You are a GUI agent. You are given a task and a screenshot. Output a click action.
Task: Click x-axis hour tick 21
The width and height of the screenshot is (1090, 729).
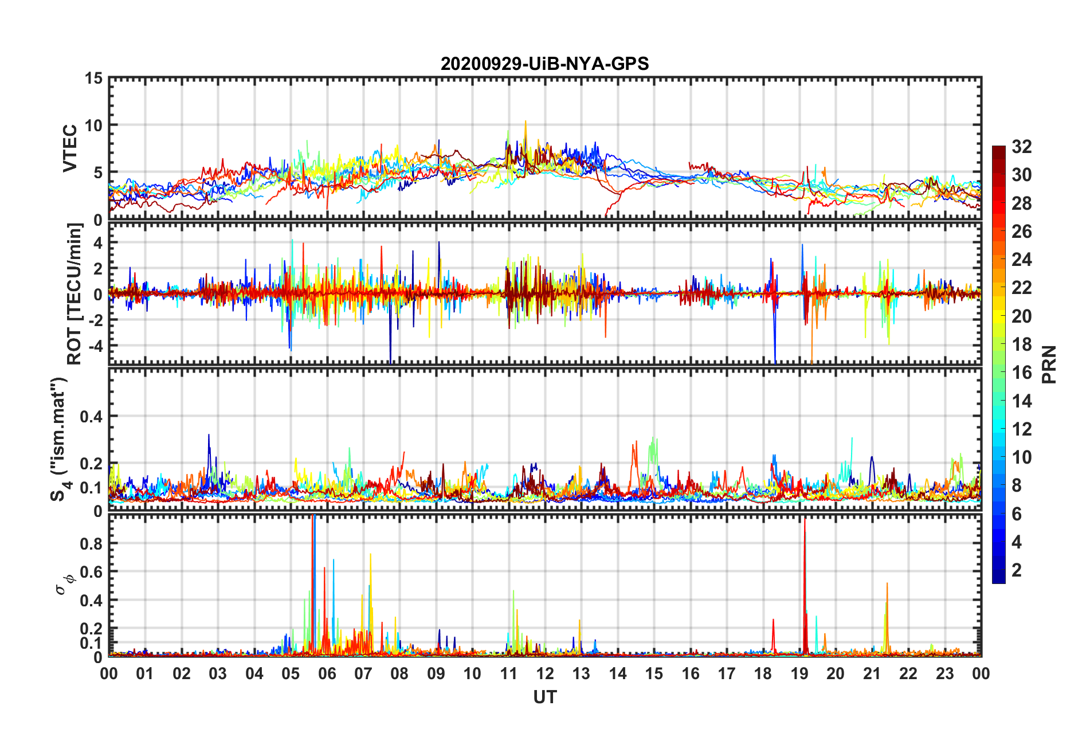point(872,673)
